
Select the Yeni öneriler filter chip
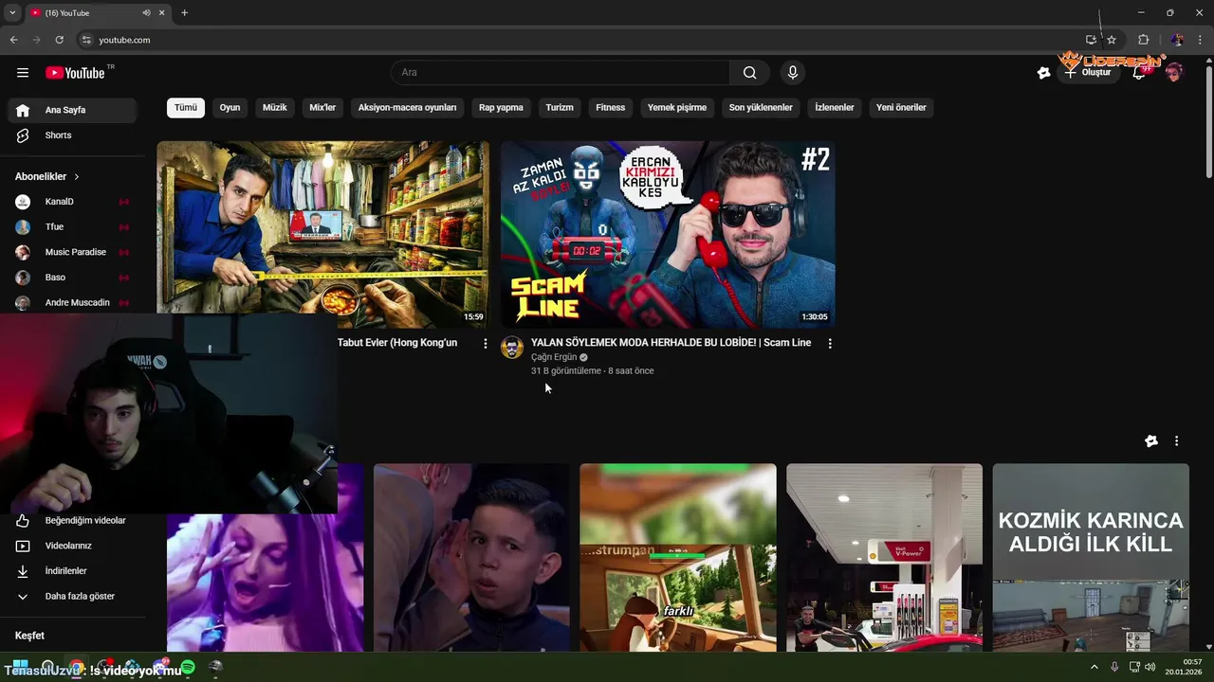[901, 108]
